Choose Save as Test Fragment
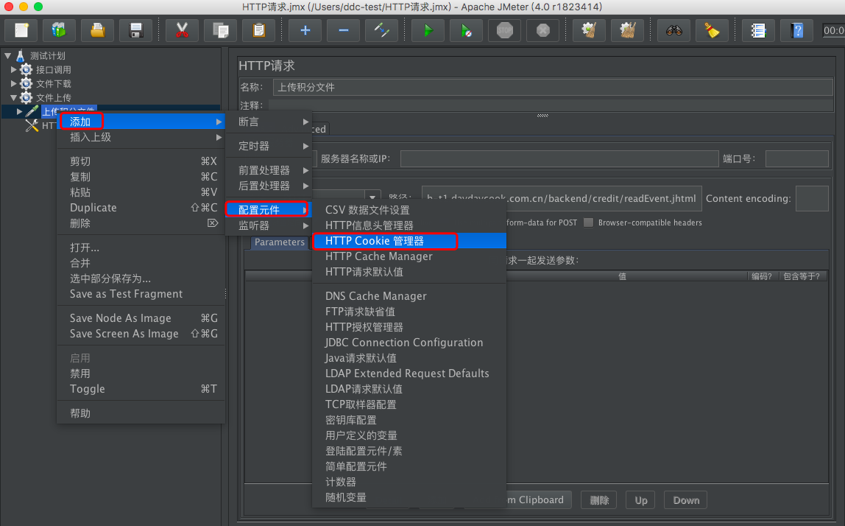 pos(141,294)
